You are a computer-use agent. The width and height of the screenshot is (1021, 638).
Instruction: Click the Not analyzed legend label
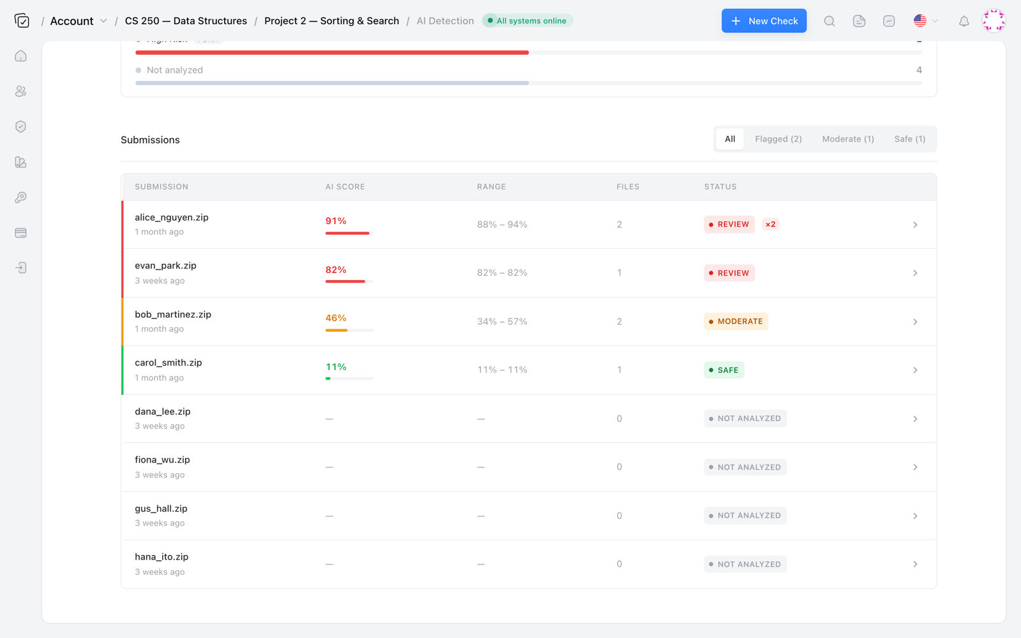[175, 70]
